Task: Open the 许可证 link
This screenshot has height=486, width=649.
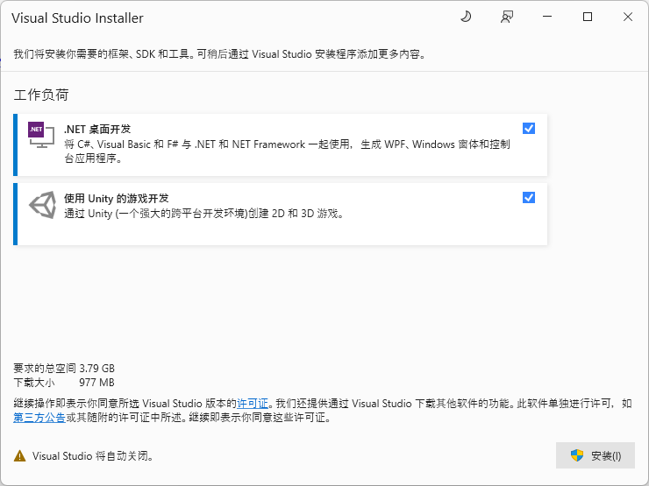Action: (x=253, y=404)
